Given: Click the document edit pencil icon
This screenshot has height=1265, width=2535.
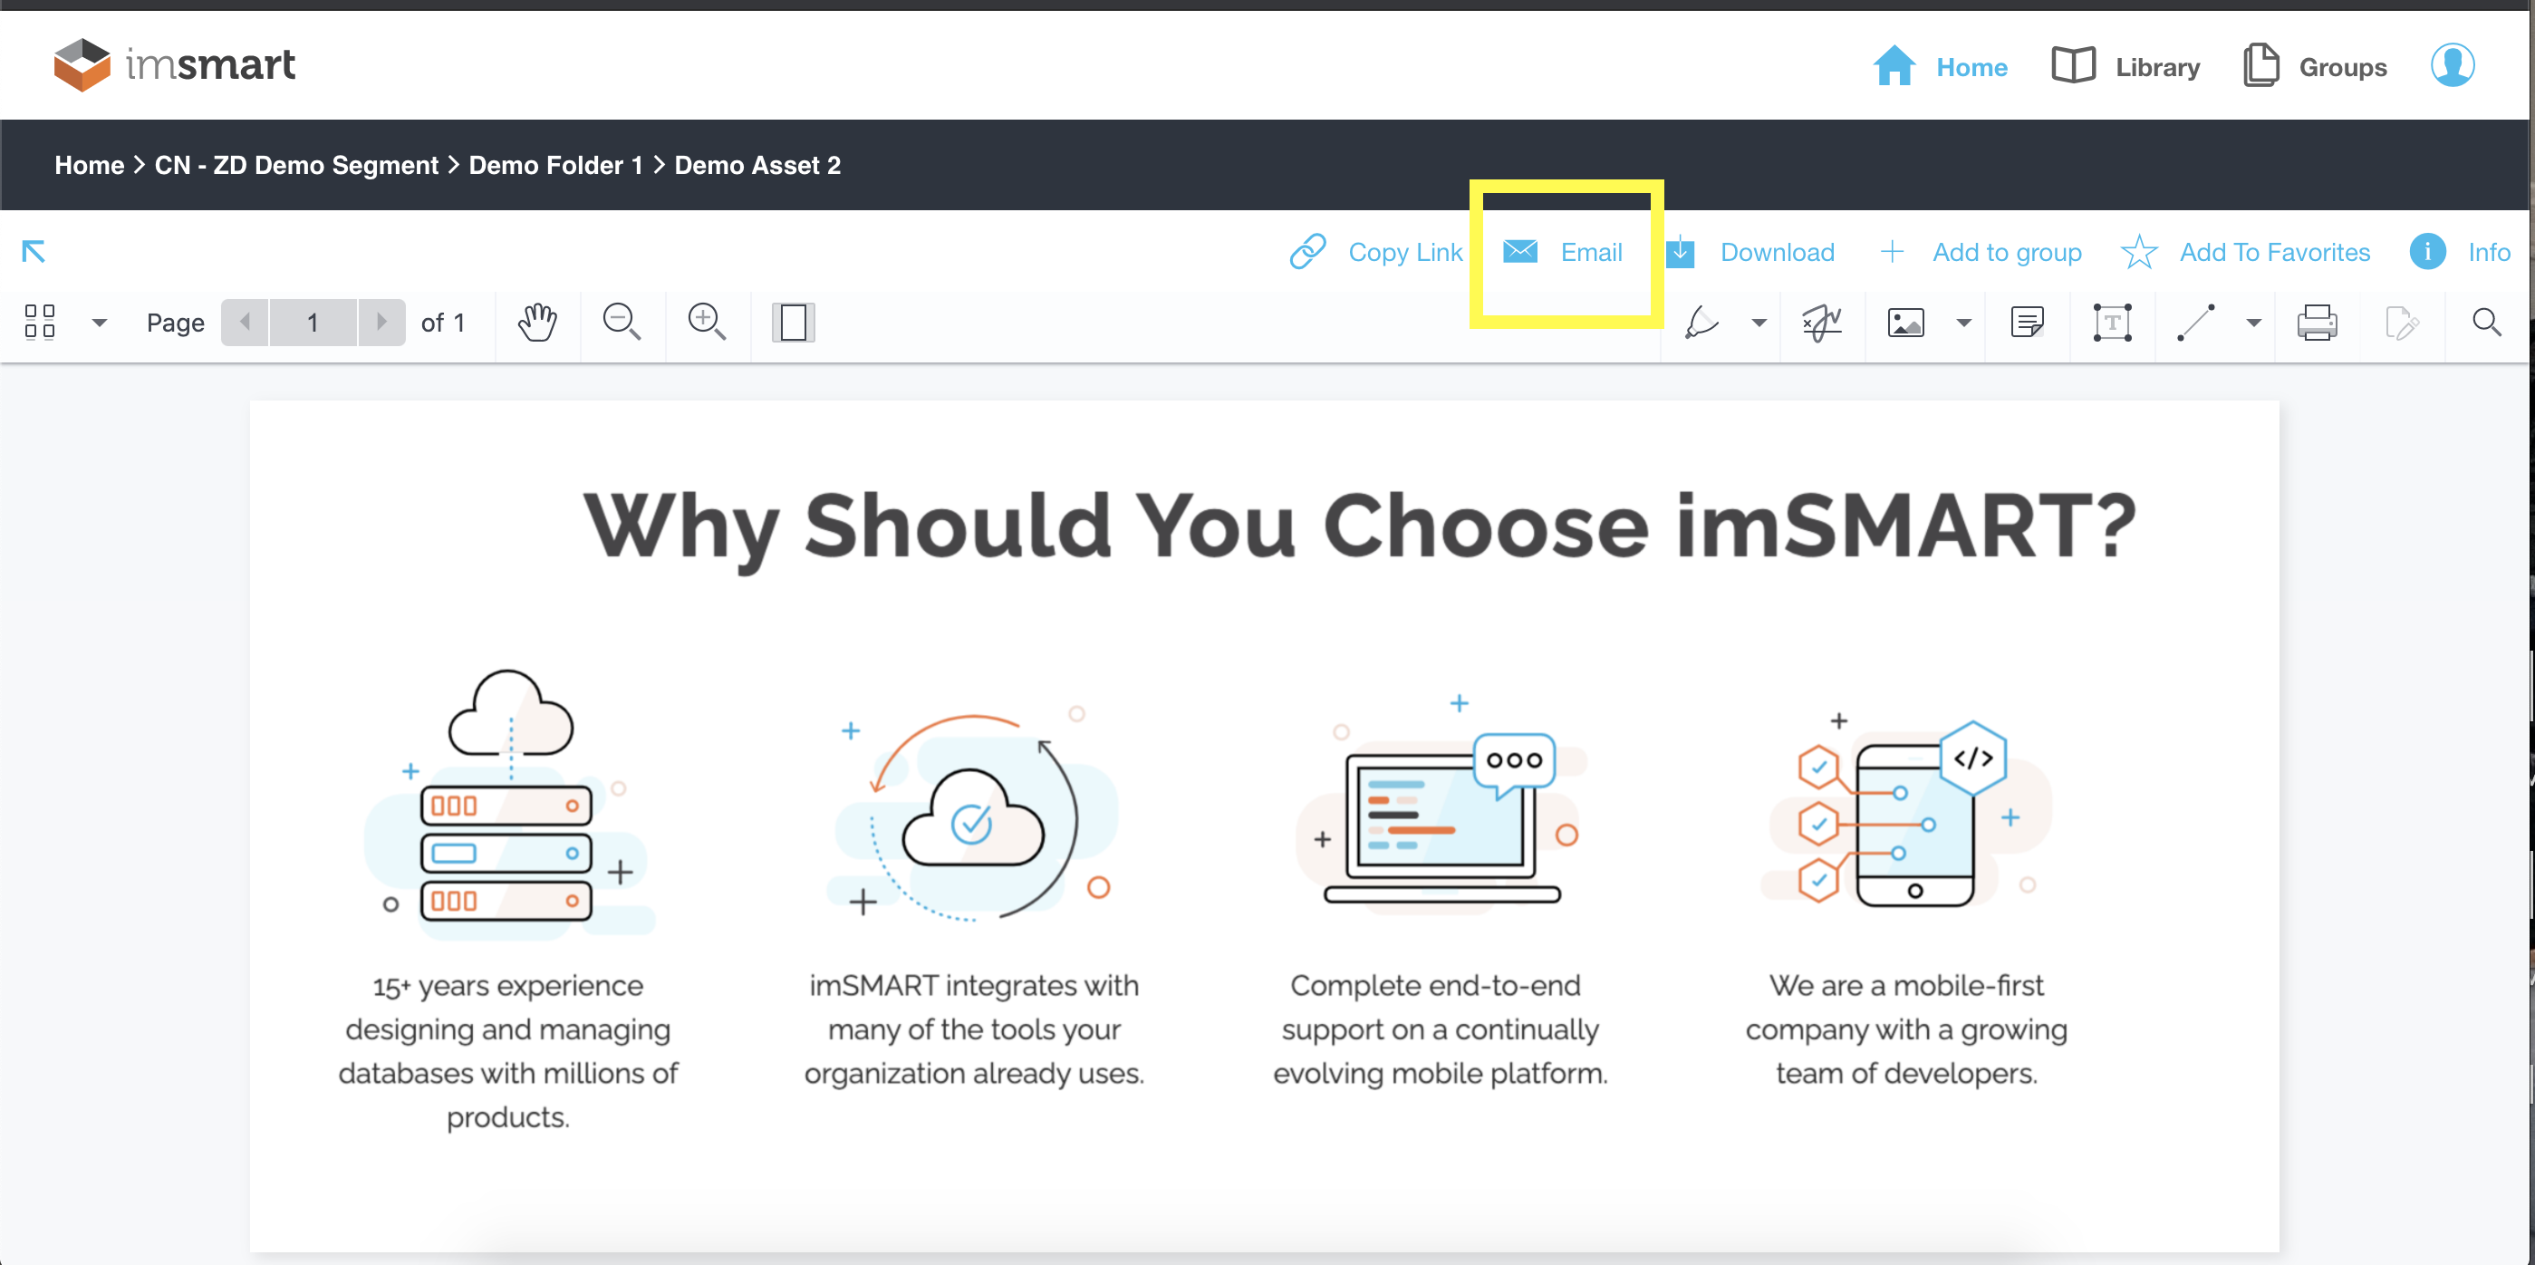Looking at the screenshot, I should 2402,322.
